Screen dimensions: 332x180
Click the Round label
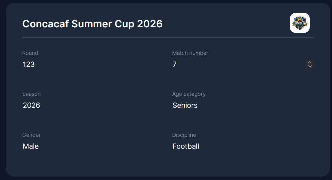coord(30,53)
